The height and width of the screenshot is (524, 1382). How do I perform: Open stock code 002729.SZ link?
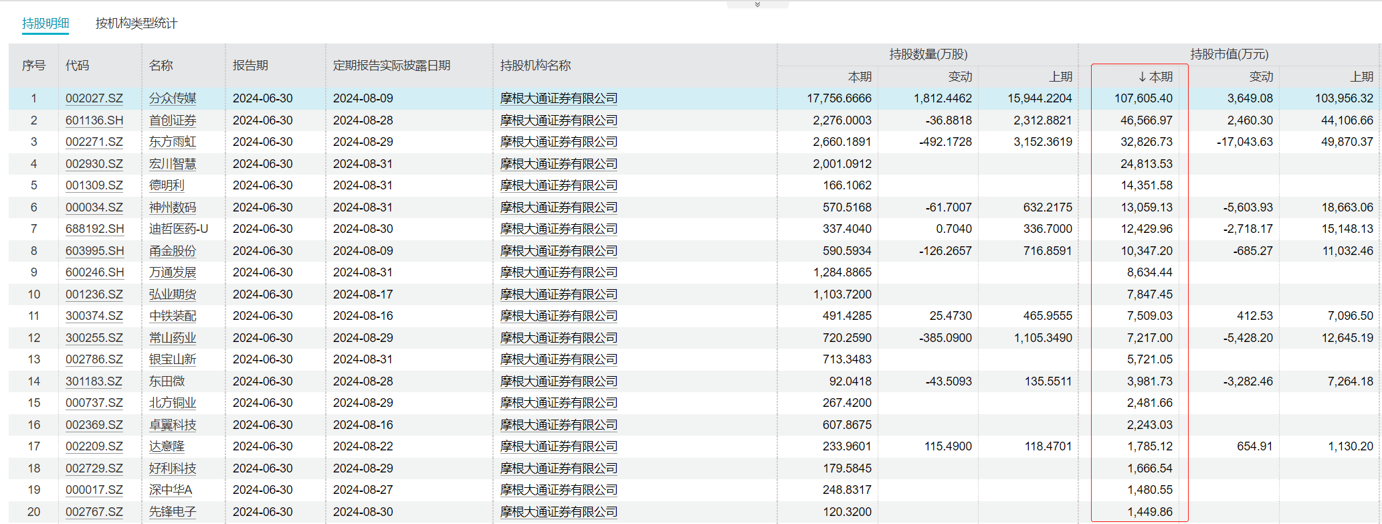tap(94, 468)
